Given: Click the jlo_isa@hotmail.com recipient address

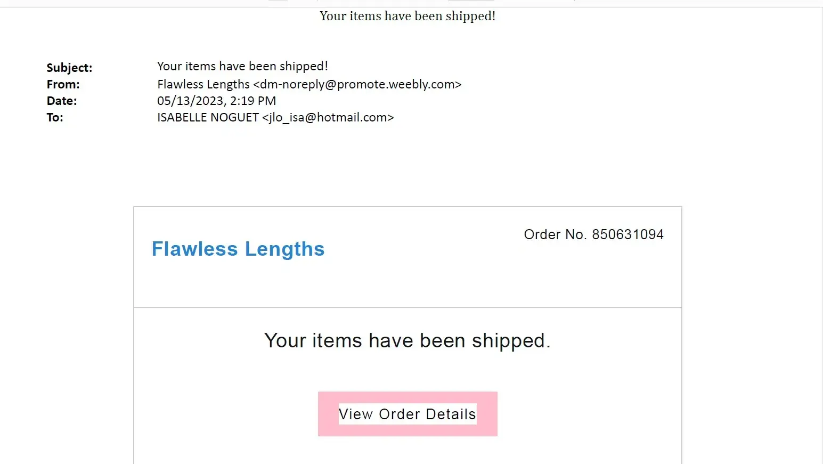Looking at the screenshot, I should 328,117.
